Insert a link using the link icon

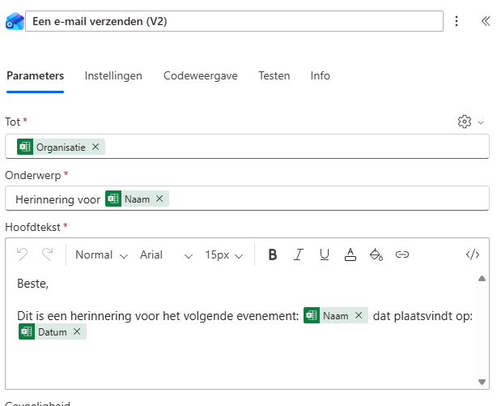click(x=402, y=254)
